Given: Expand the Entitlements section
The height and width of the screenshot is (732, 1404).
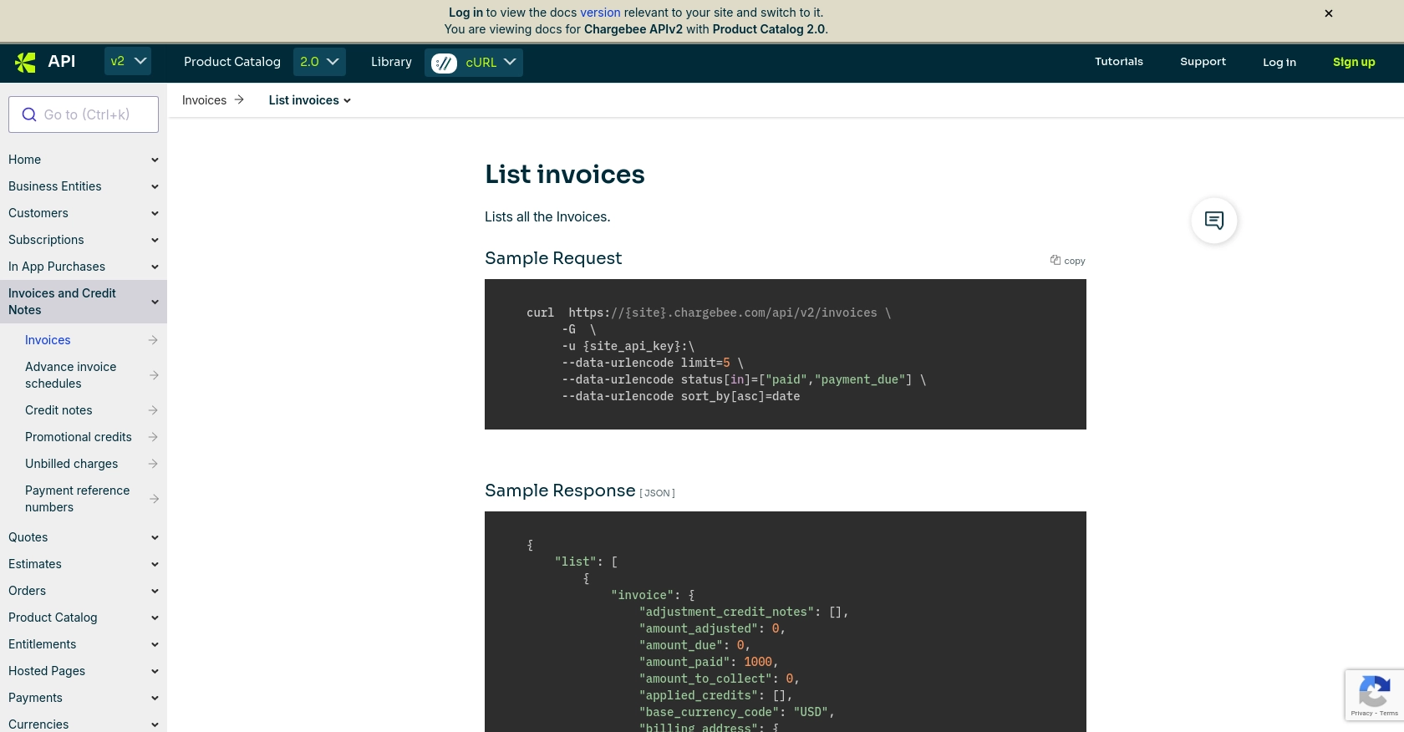Looking at the screenshot, I should [x=155, y=644].
